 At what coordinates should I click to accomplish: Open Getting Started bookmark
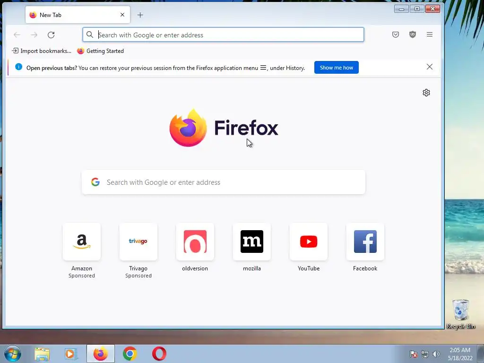[100, 51]
